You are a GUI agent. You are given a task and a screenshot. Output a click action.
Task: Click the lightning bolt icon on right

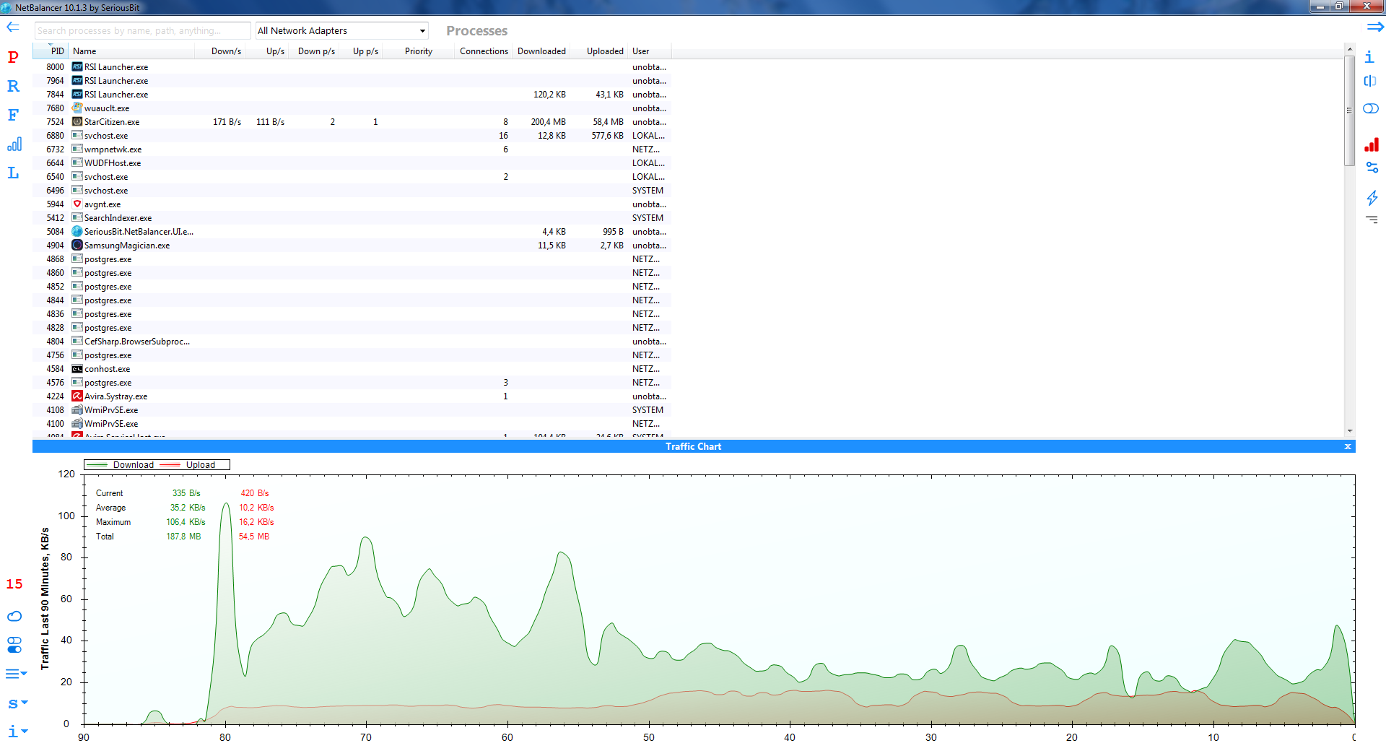1372,197
